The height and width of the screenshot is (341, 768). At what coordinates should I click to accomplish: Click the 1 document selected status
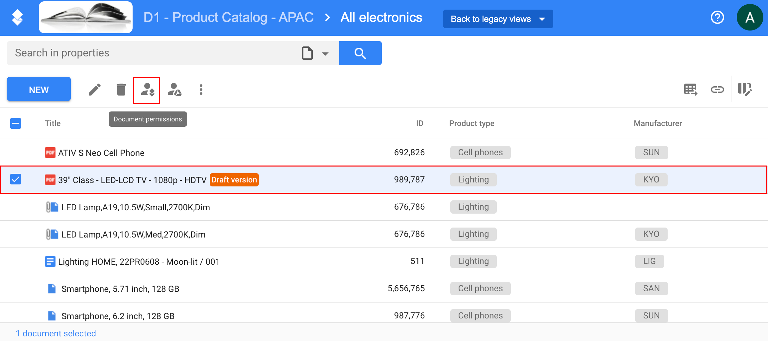(x=56, y=333)
